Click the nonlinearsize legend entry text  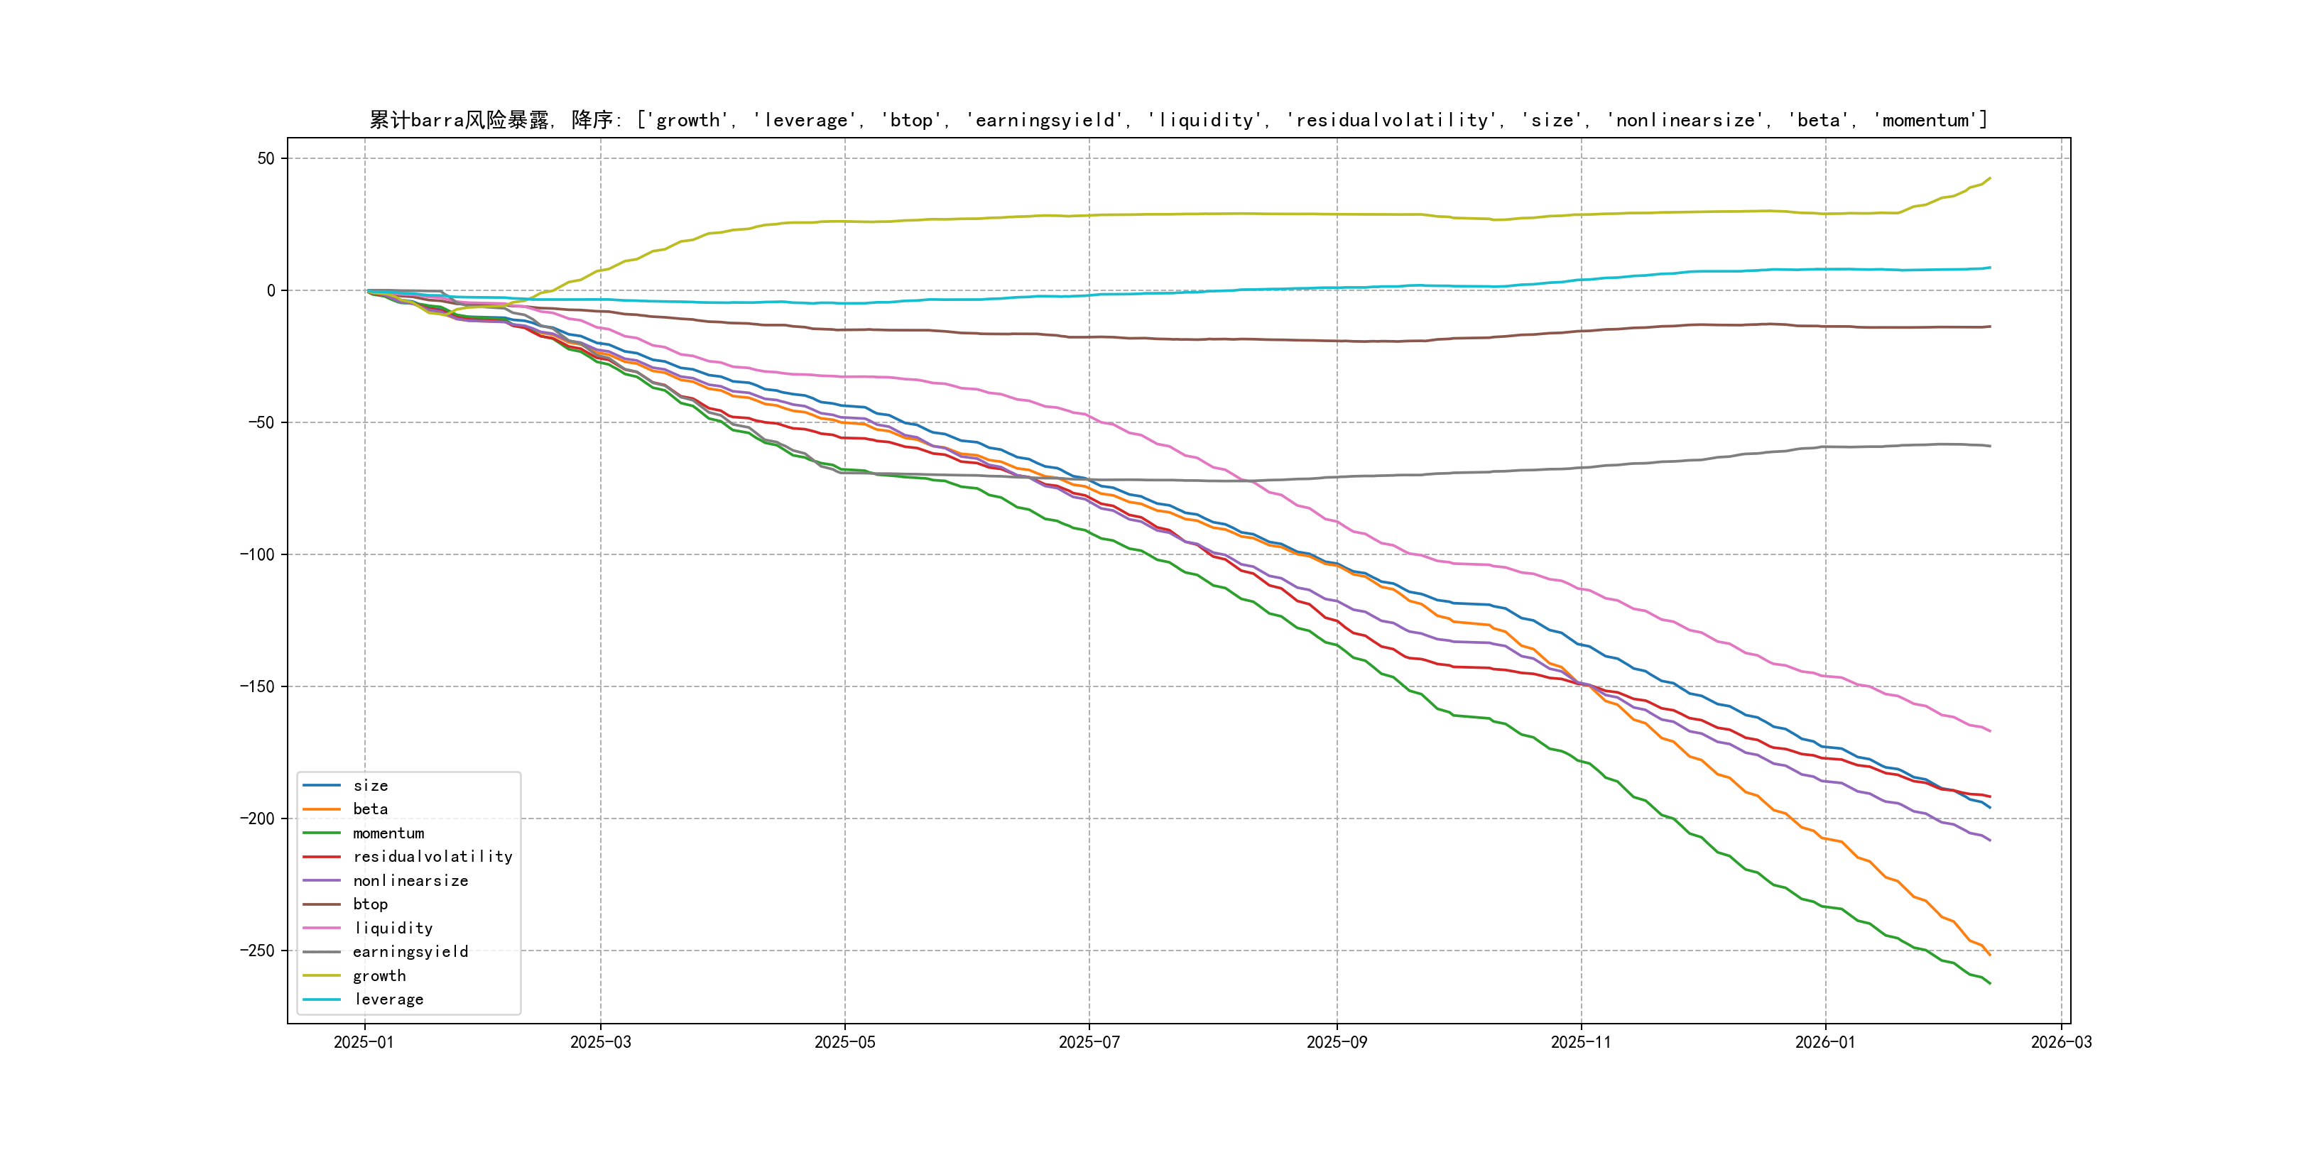[x=410, y=880]
